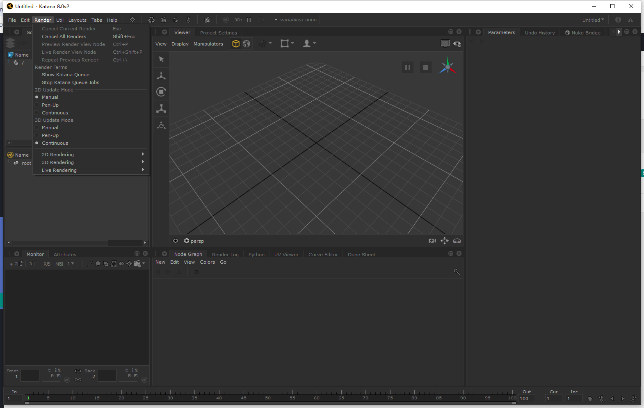This screenshot has width=644, height=408.
Task: Click the yellow cube icon in the Viewer toolbar
Action: pos(236,43)
